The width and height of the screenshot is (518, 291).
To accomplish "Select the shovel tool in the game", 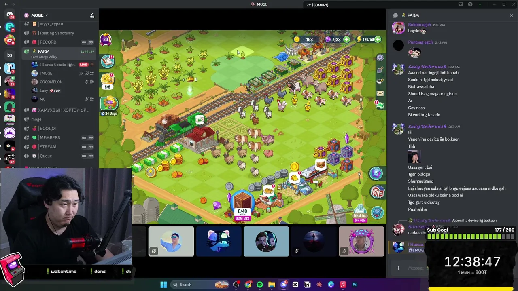I will coord(380,70).
